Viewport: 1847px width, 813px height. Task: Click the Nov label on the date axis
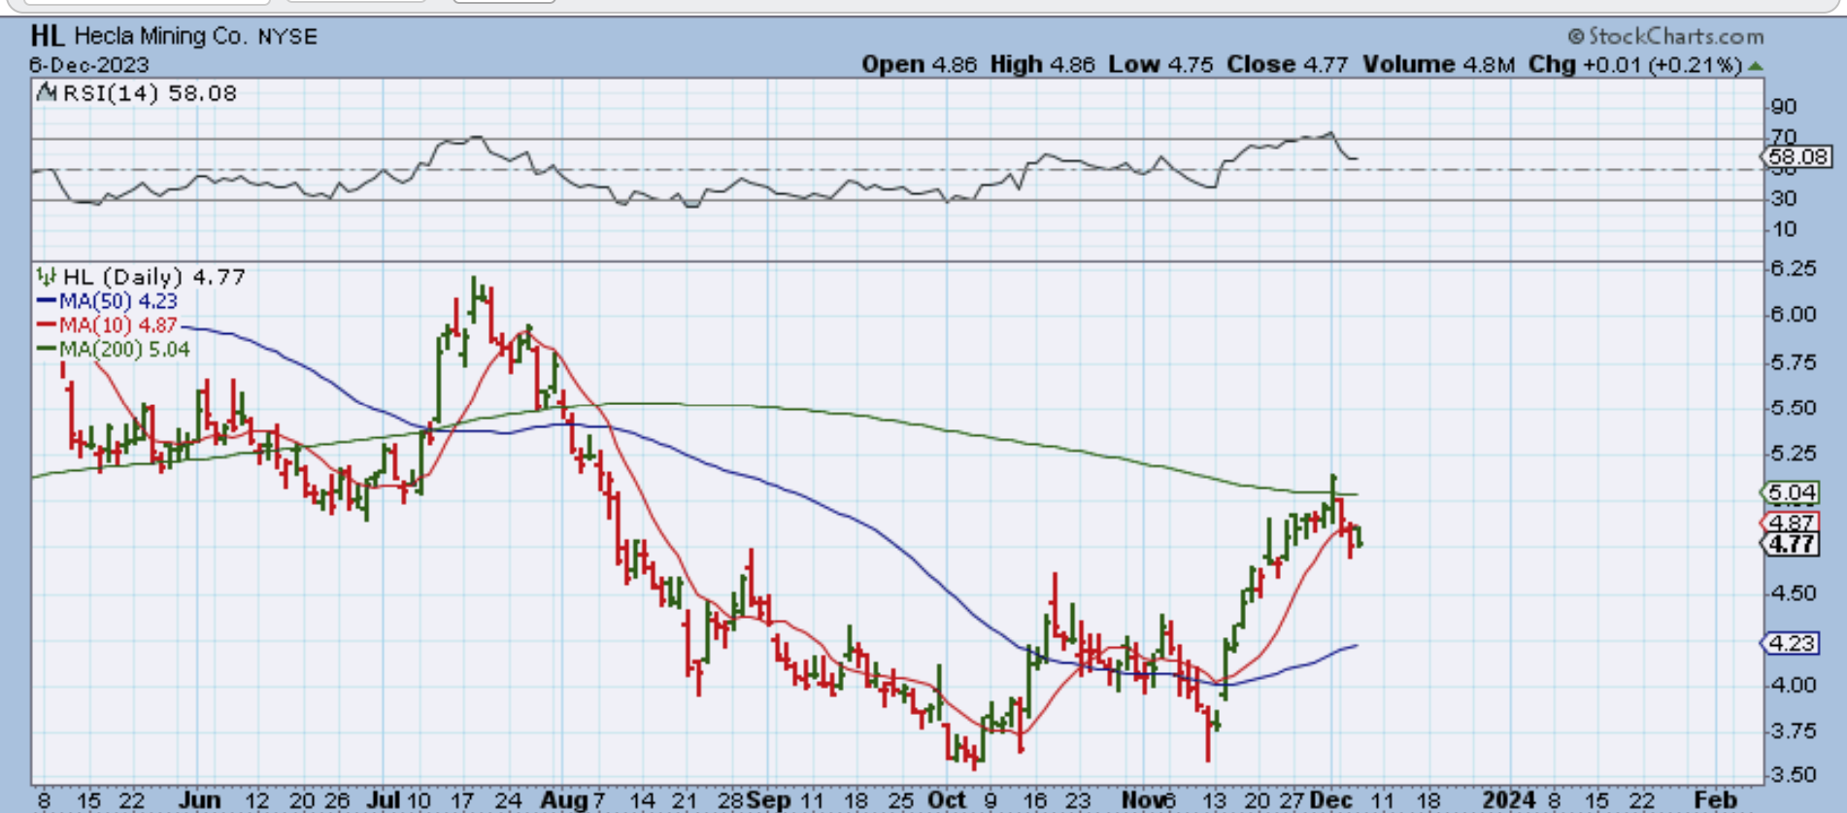point(1142,800)
